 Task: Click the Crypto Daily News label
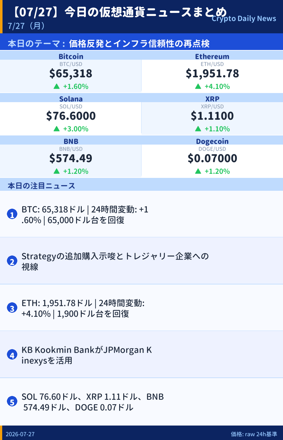coord(244,19)
